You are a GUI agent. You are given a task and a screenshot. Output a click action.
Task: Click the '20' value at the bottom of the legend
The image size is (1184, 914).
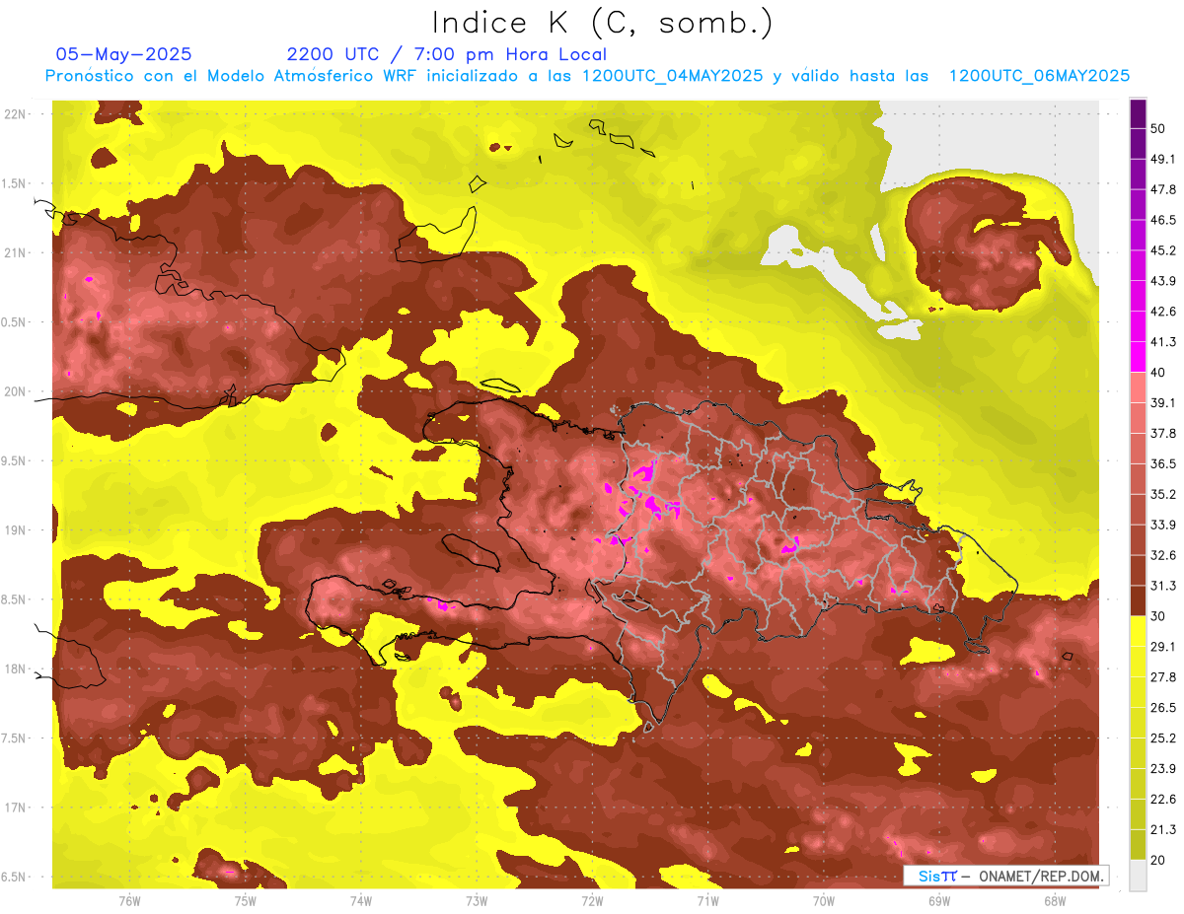point(1158,860)
